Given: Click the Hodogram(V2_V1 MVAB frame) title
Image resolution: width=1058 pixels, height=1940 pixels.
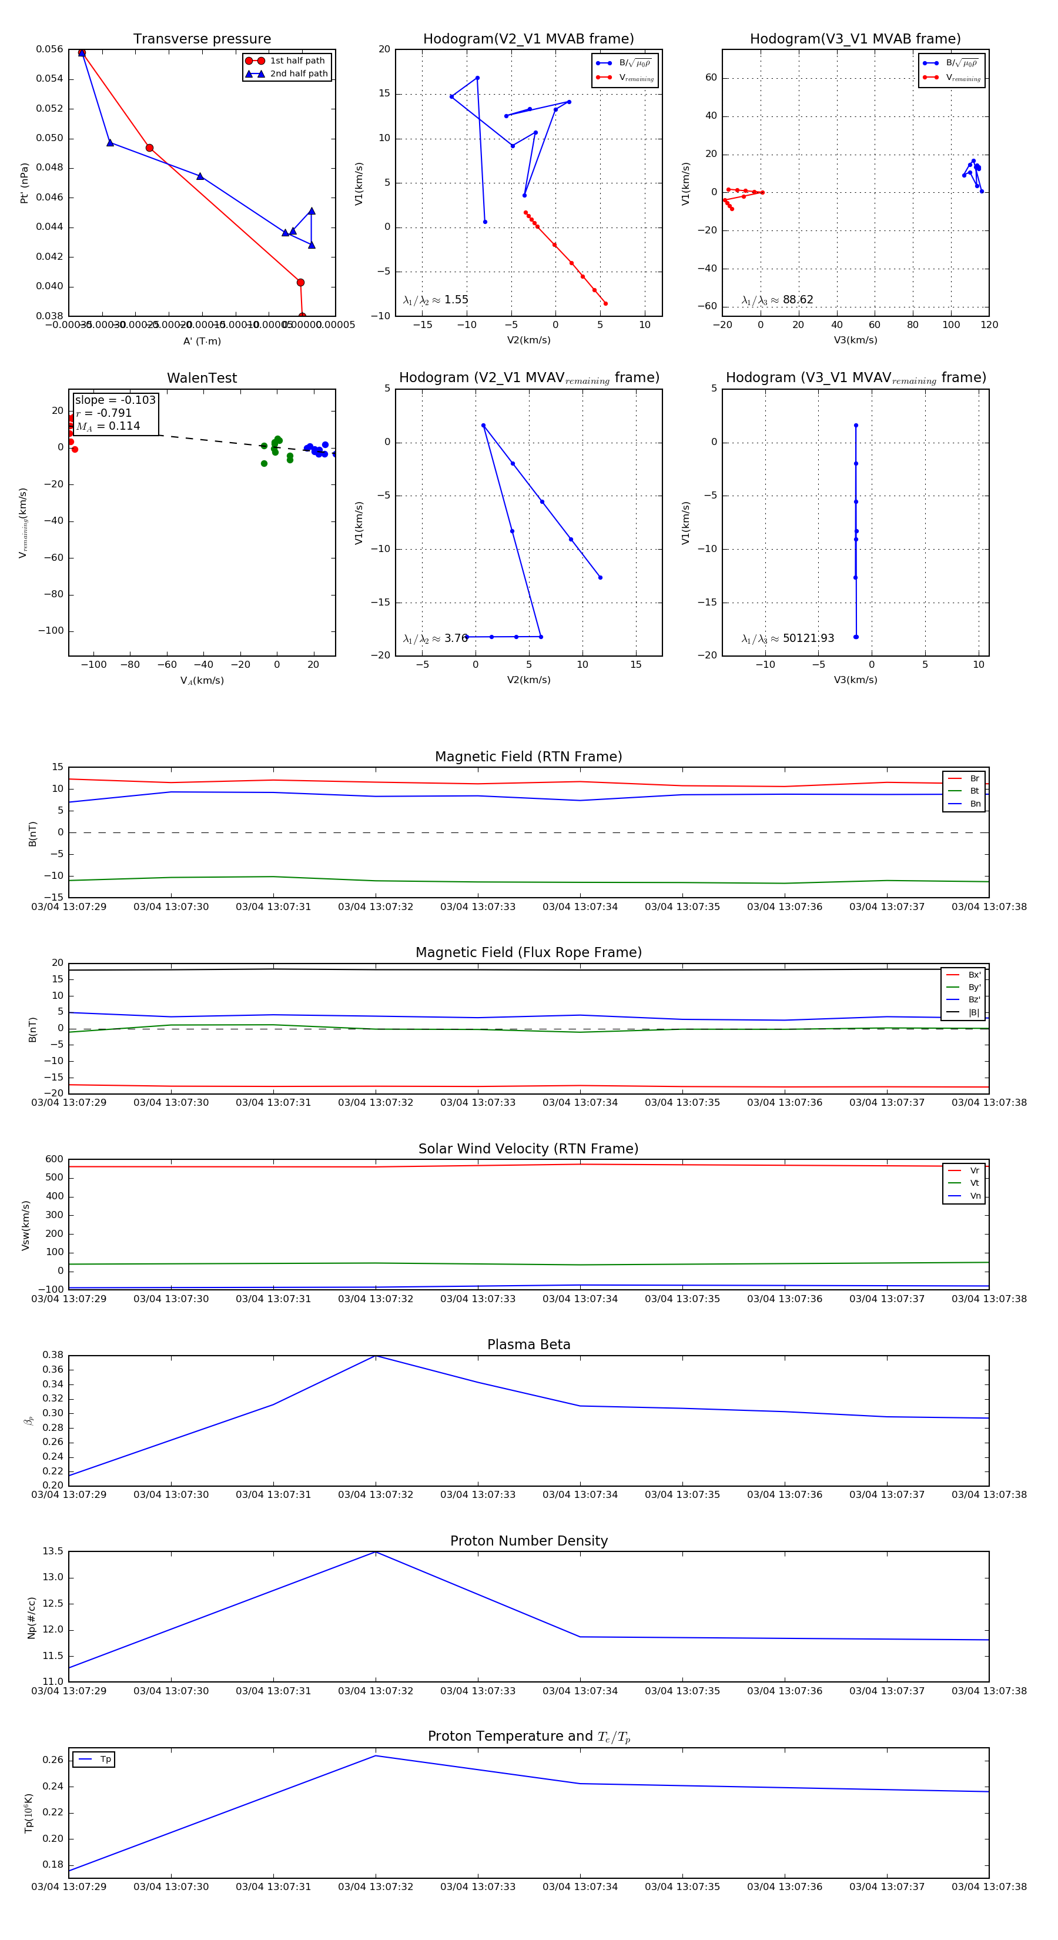Looking at the screenshot, I should pyautogui.click(x=528, y=39).
